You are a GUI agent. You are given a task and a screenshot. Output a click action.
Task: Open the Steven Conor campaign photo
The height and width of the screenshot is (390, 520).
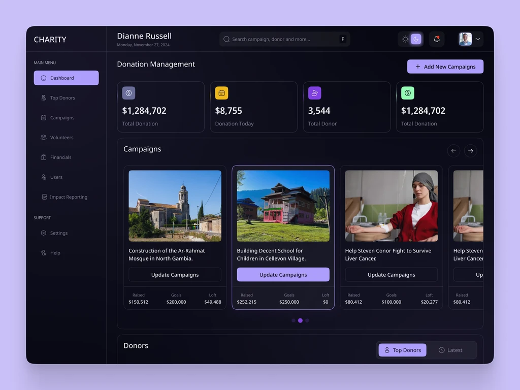pos(392,206)
